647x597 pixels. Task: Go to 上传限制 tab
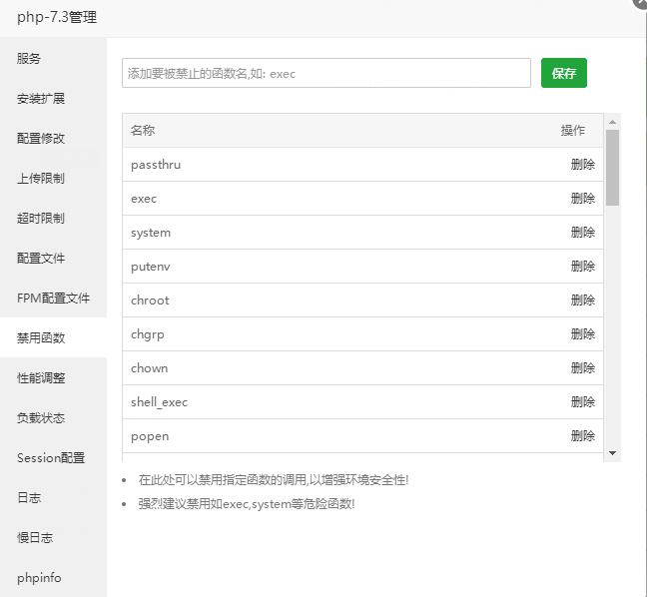click(41, 179)
